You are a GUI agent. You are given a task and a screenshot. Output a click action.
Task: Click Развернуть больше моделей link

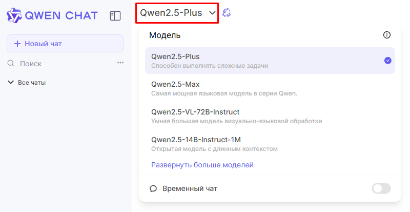pos(202,165)
